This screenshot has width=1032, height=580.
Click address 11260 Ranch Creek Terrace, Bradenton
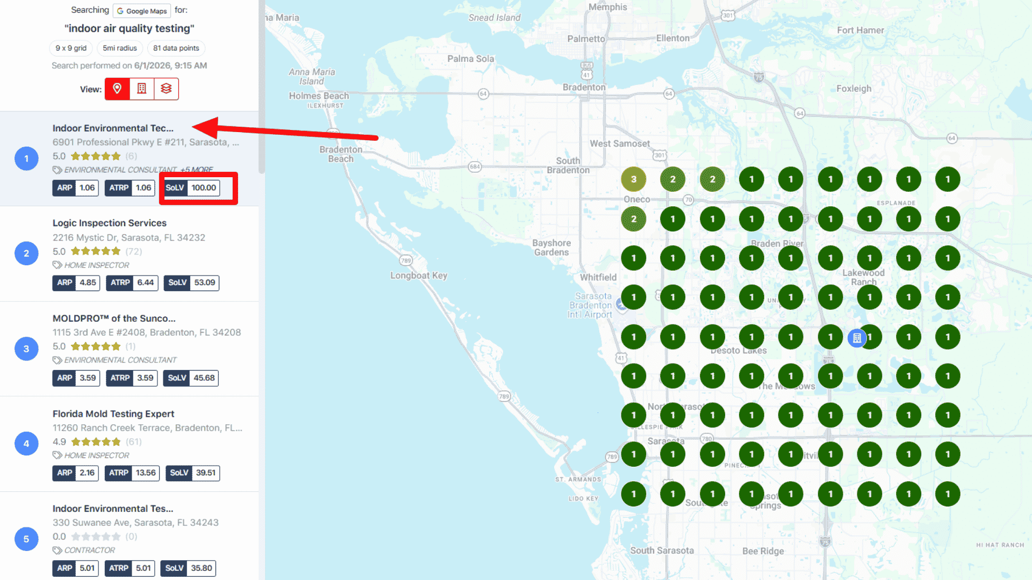[x=147, y=427]
